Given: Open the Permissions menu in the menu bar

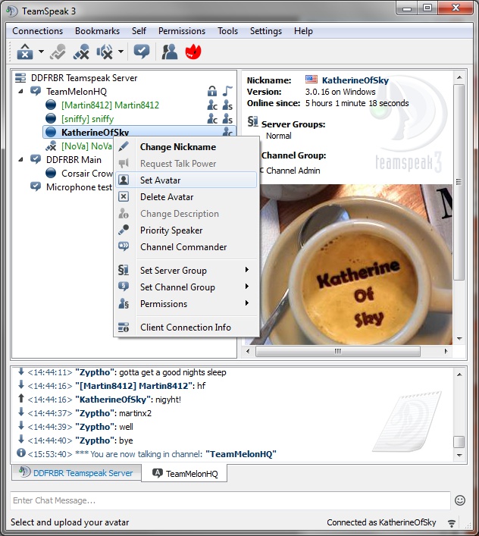Looking at the screenshot, I should click(182, 31).
